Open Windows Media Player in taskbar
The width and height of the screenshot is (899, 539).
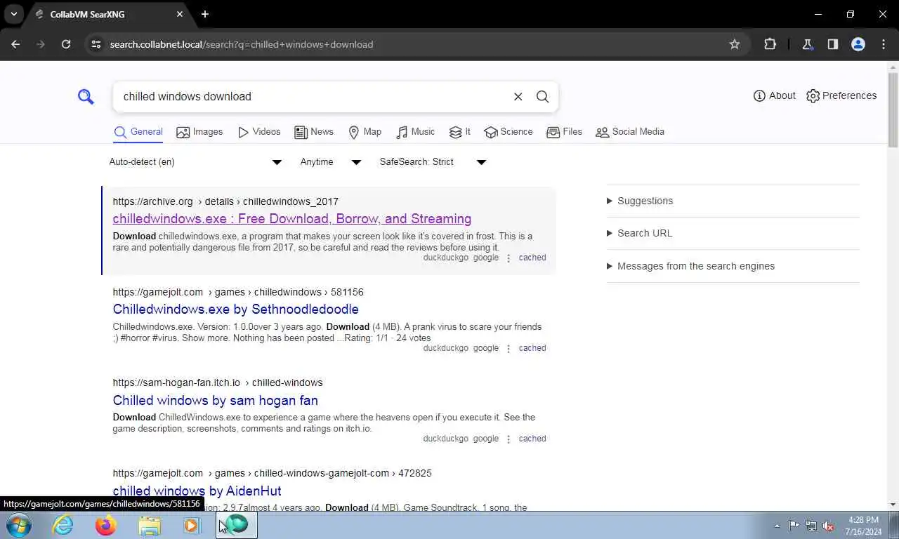coord(192,525)
